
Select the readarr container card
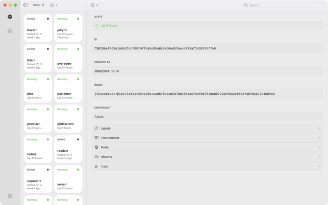point(68,149)
